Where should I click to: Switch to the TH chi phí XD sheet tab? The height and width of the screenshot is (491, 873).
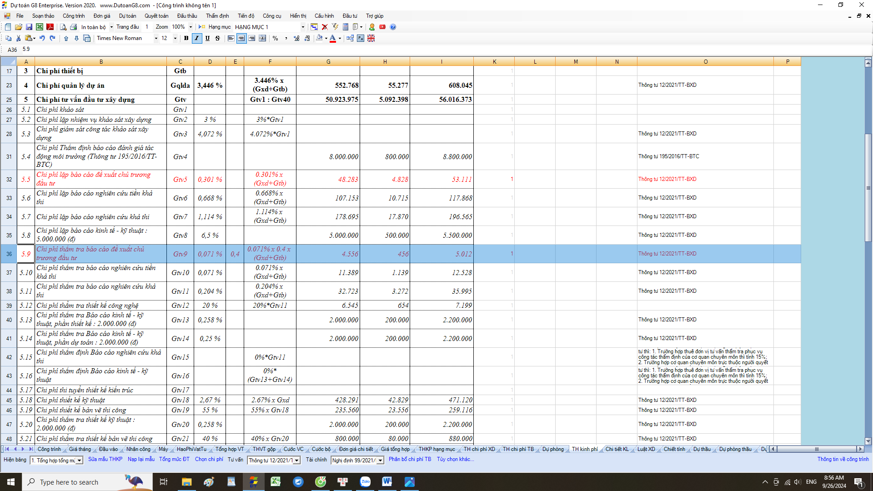tap(479, 449)
